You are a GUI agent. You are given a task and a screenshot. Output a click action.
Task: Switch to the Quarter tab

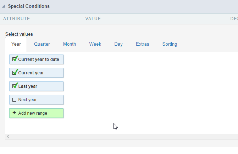(42, 44)
